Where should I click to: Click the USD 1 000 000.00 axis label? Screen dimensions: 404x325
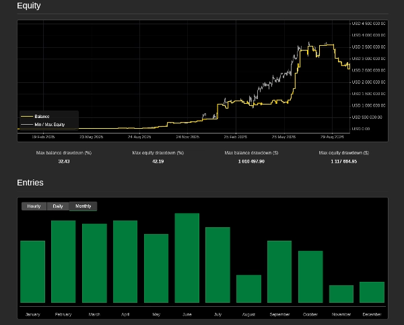(368, 105)
